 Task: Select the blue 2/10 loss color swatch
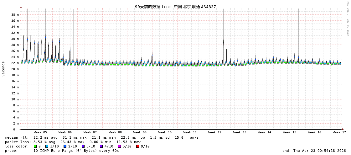(x=65, y=146)
